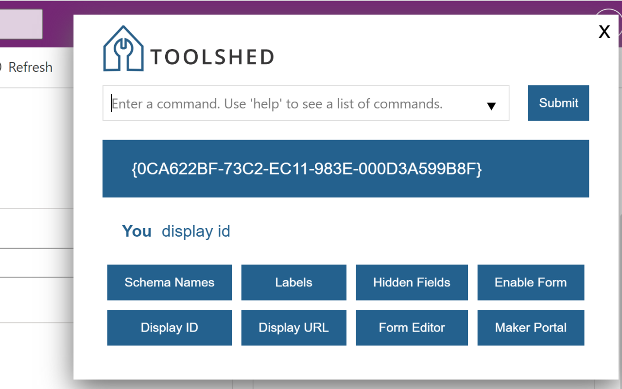Submit the entered Toolshed command
The height and width of the screenshot is (389, 622).
558,103
